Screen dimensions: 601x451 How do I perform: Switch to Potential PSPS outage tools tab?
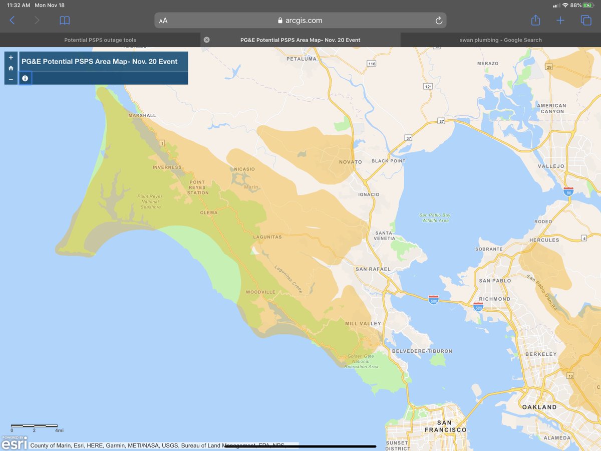[x=100, y=40]
